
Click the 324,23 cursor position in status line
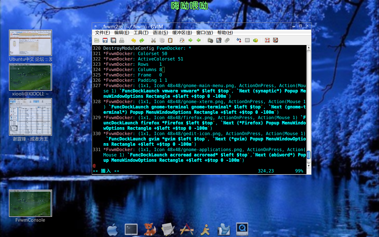(266, 171)
